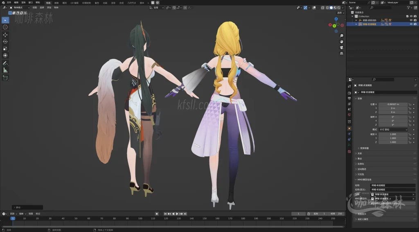
Task: Click the Location X value field
Action: pyautogui.click(x=393, y=104)
